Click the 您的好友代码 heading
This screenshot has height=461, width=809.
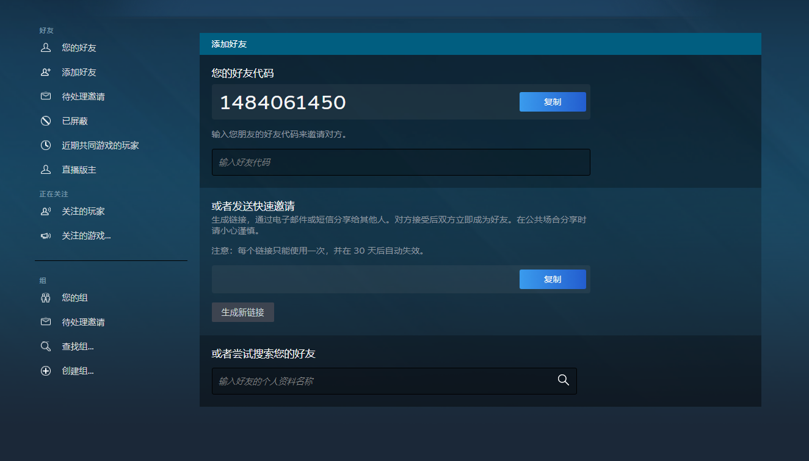(242, 73)
